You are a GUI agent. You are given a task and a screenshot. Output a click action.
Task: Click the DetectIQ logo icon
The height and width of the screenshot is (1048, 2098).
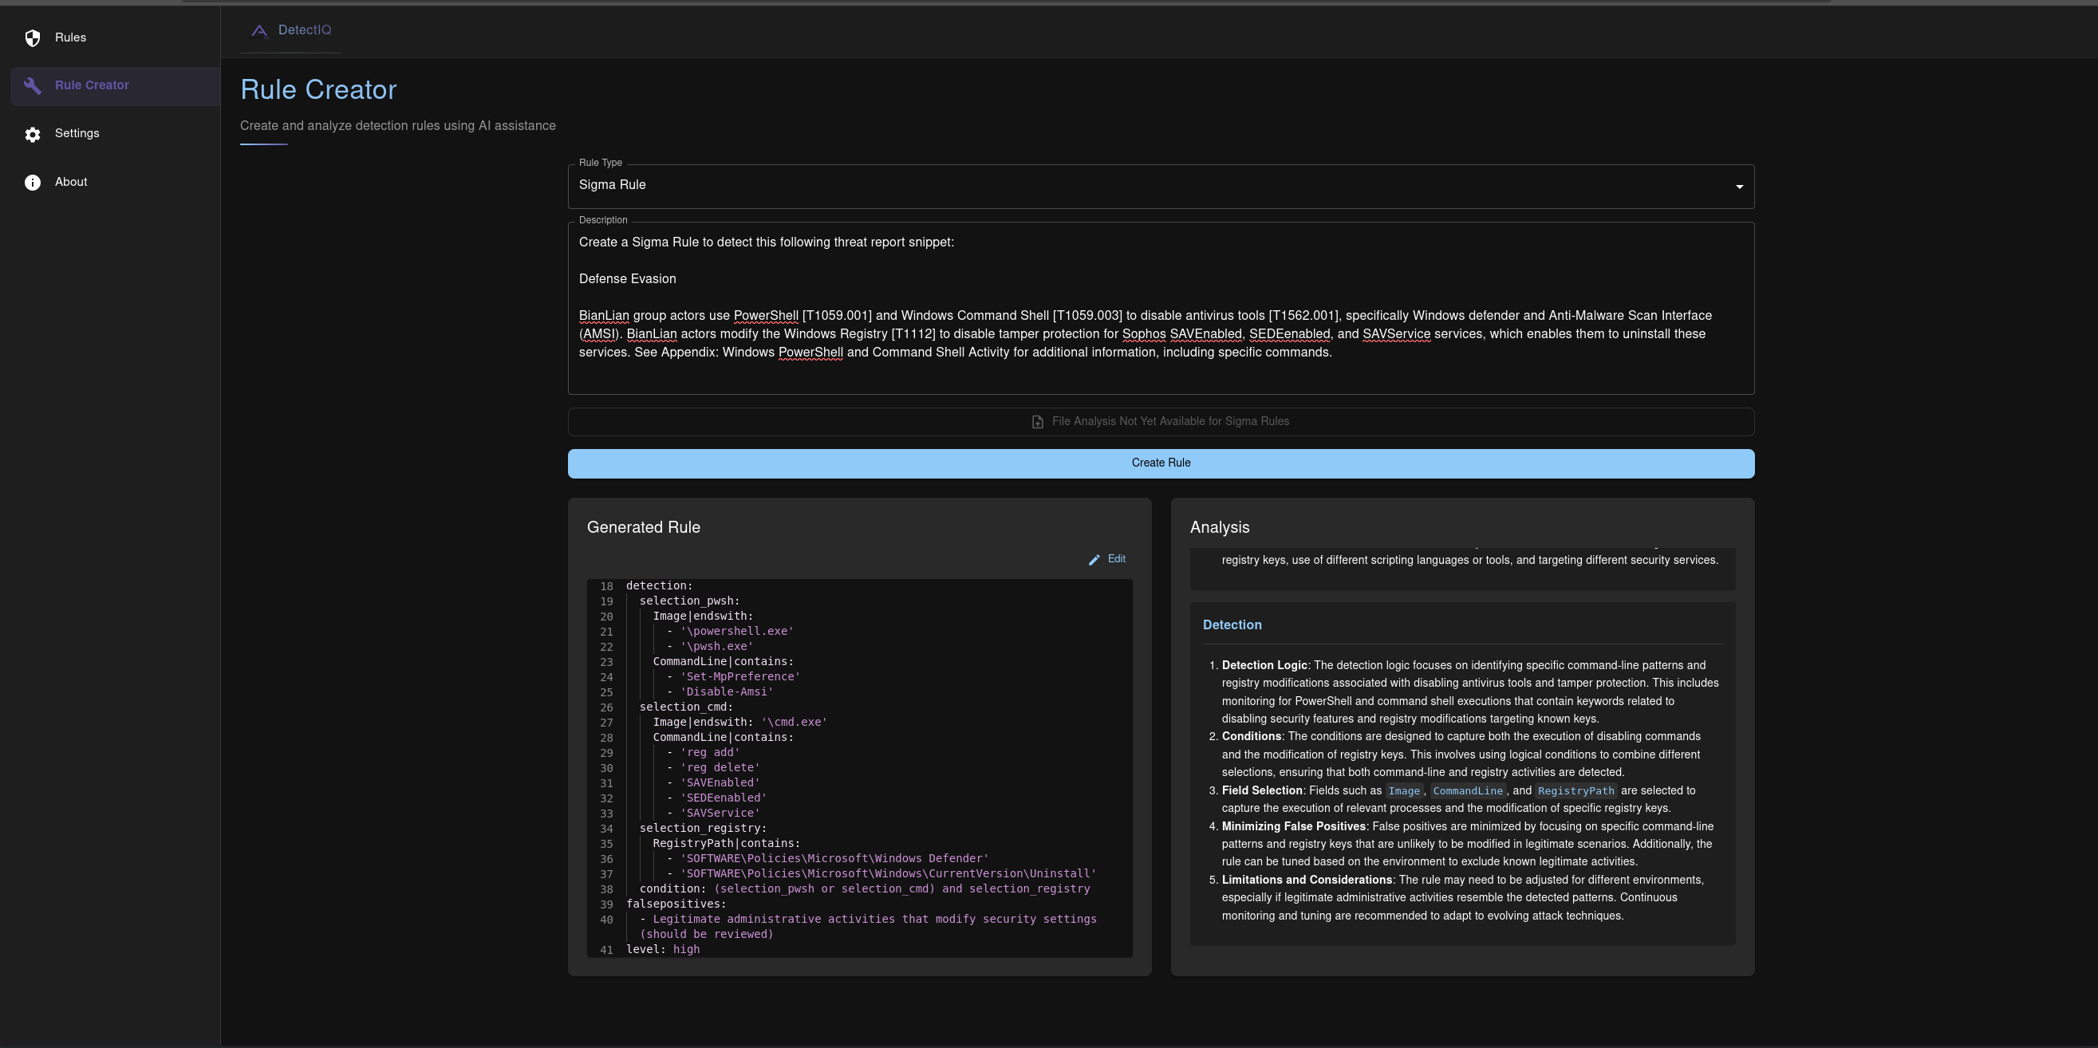click(259, 31)
